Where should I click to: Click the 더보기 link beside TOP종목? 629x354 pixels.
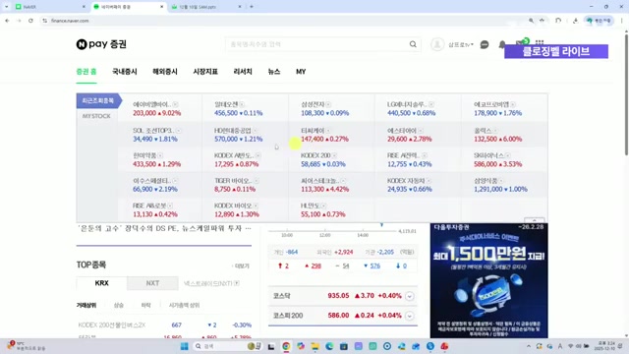click(x=242, y=266)
